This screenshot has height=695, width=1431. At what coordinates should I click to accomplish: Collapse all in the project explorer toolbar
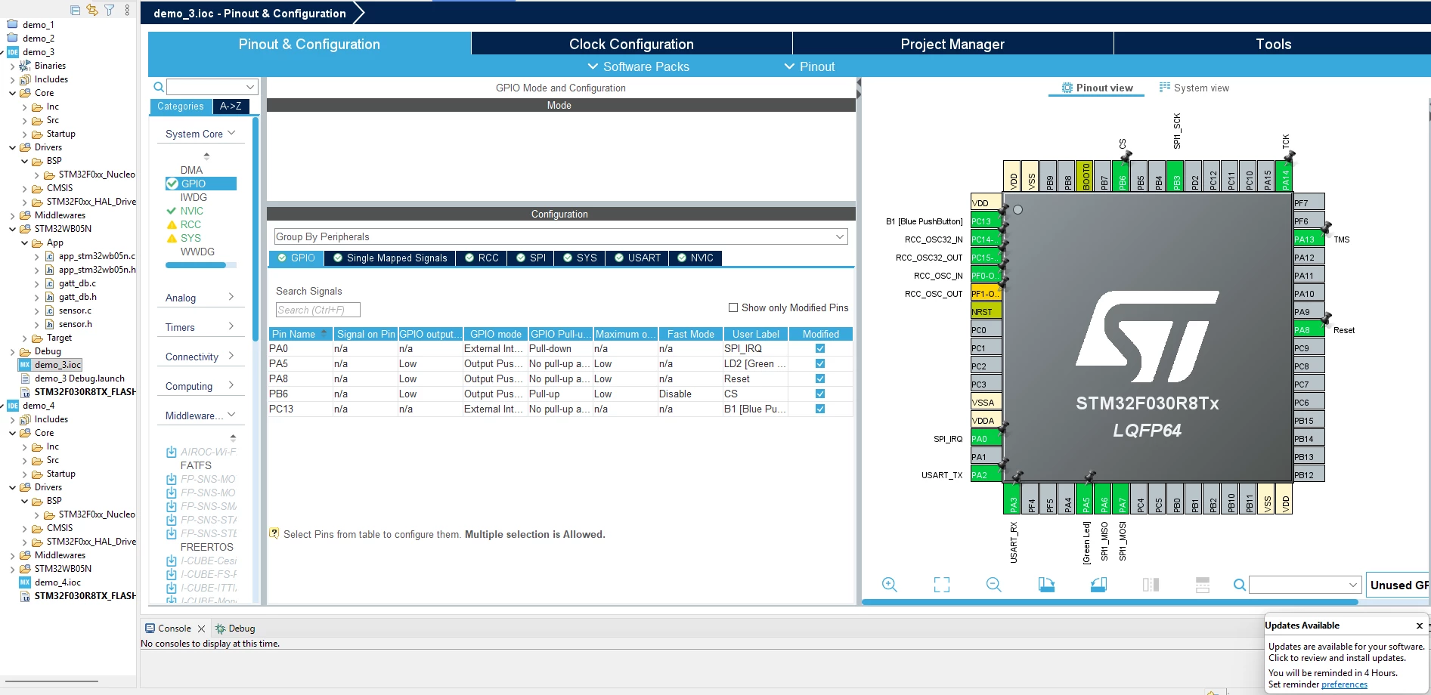(x=76, y=10)
